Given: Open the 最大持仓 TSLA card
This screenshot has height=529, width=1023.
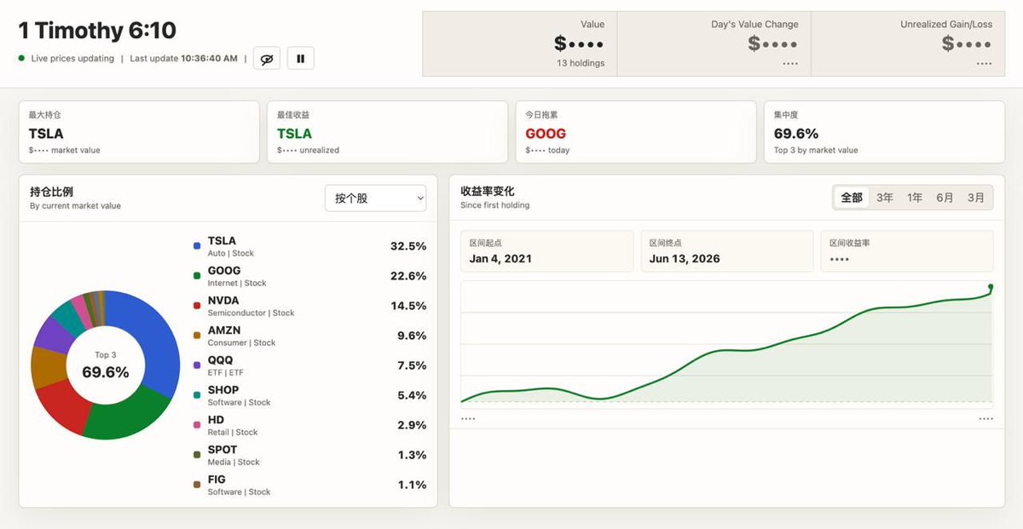Looking at the screenshot, I should tap(139, 132).
